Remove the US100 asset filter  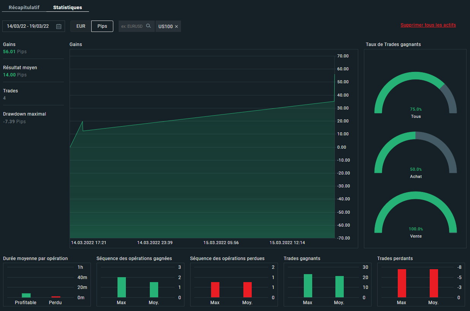(176, 27)
